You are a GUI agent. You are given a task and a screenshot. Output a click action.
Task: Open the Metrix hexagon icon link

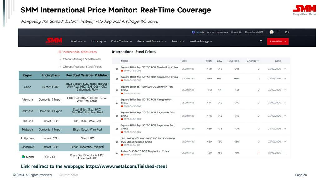193,32
